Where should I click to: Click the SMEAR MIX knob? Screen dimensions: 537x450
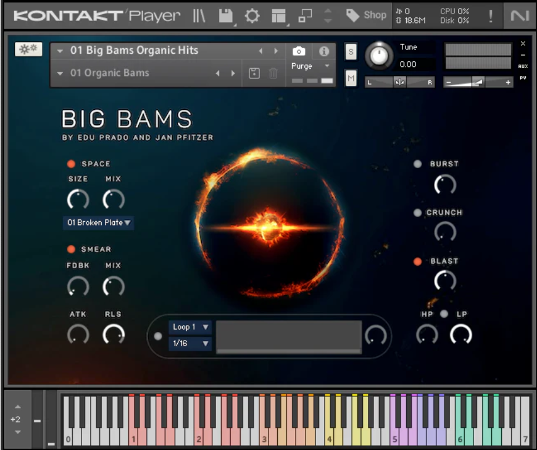tap(114, 286)
